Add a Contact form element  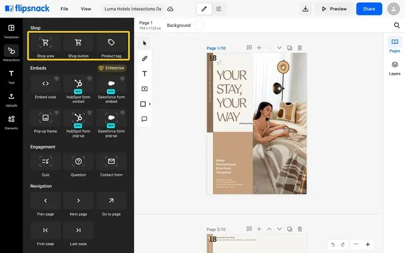111,165
